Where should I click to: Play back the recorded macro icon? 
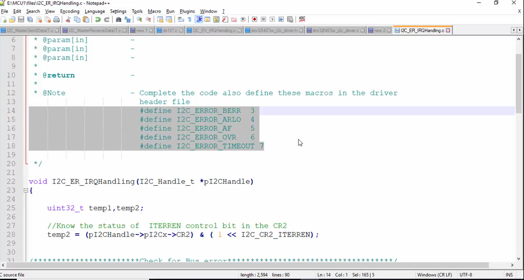[272, 19]
